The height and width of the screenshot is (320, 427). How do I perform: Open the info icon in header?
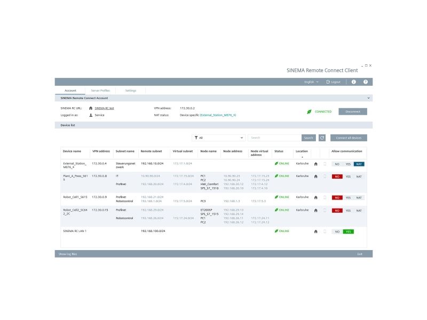[x=353, y=82]
